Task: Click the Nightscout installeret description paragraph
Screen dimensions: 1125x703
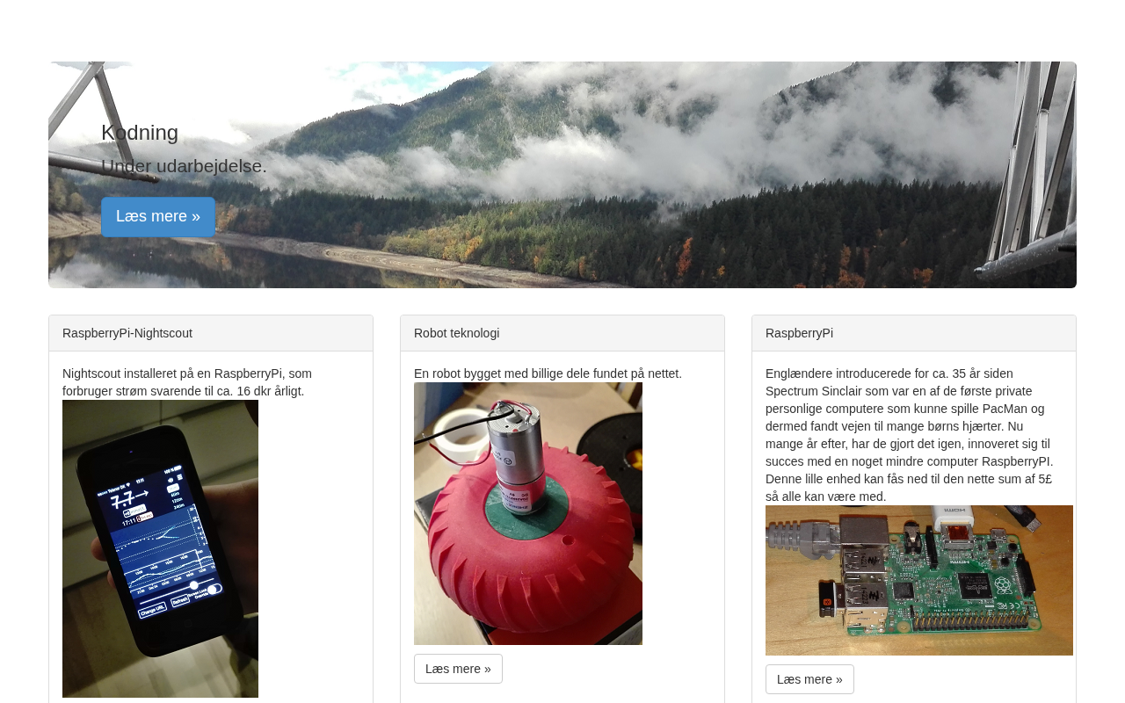Action: point(187,382)
